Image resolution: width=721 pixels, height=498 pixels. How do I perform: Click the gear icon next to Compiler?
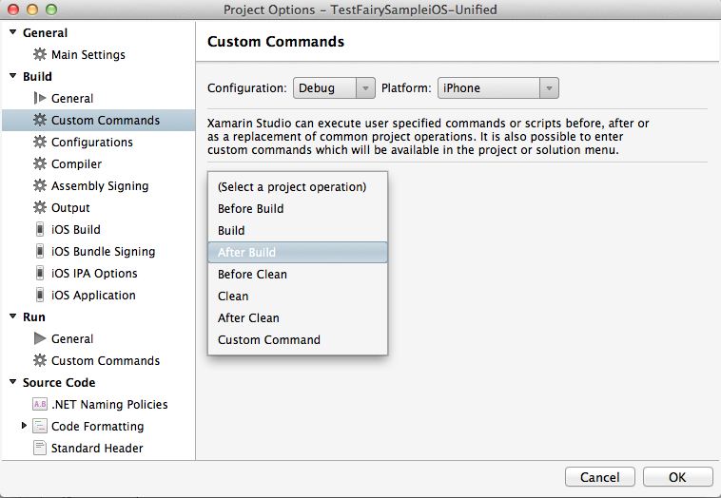pyautogui.click(x=40, y=164)
